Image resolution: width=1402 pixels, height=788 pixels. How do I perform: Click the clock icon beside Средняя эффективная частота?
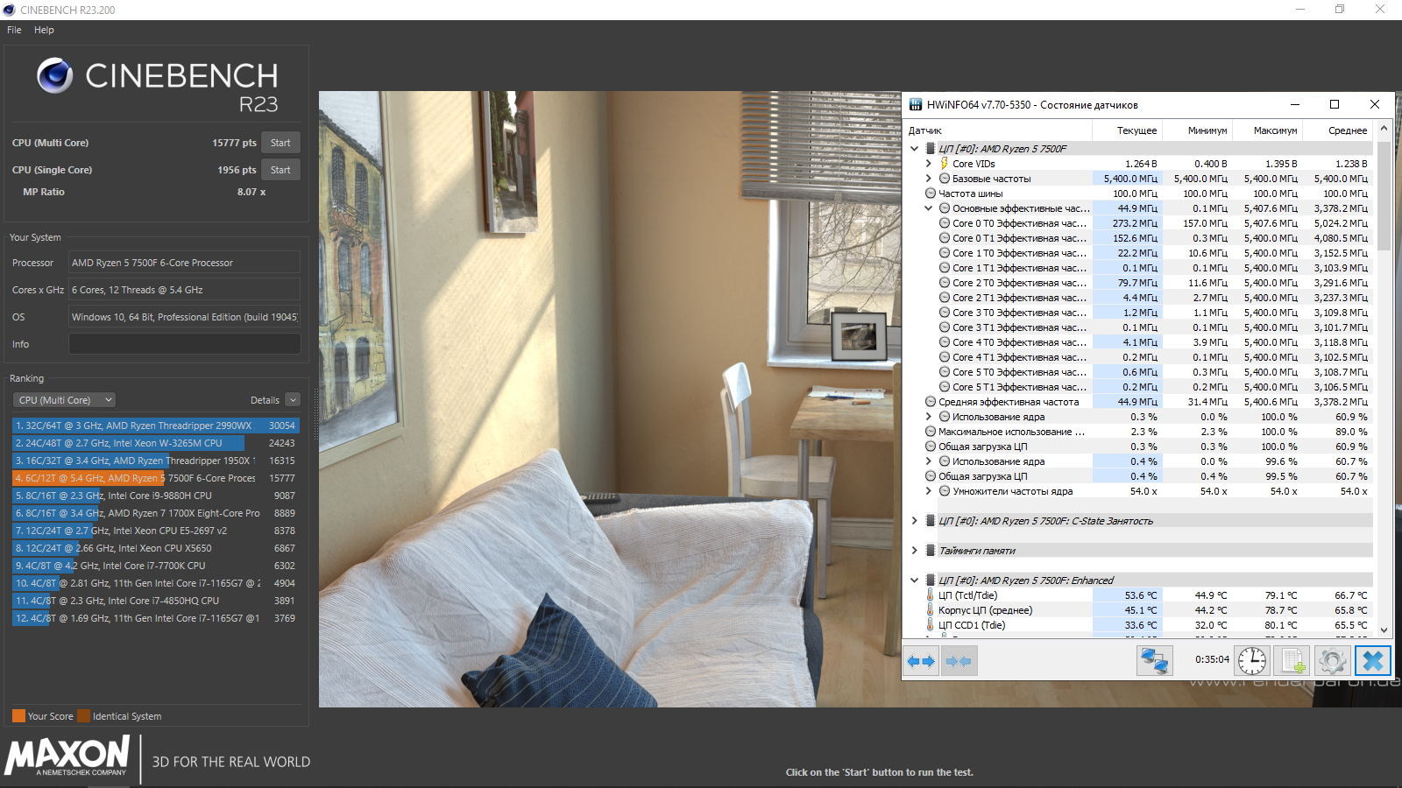click(931, 402)
